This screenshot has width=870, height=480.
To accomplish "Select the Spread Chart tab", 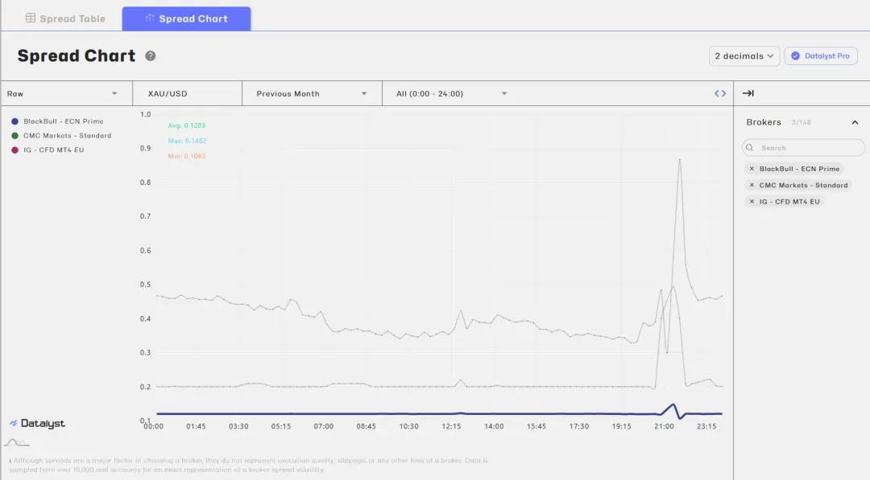I will coord(186,18).
